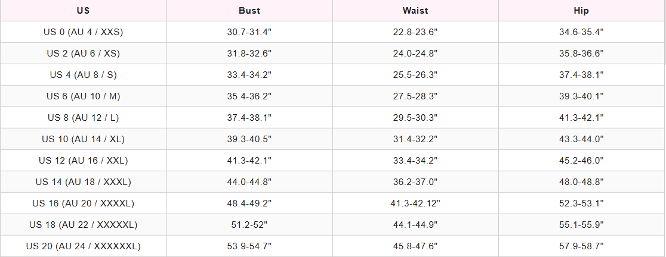
Task: Select the US 0 (AU 4 / XXS) row label
Action: click(83, 32)
